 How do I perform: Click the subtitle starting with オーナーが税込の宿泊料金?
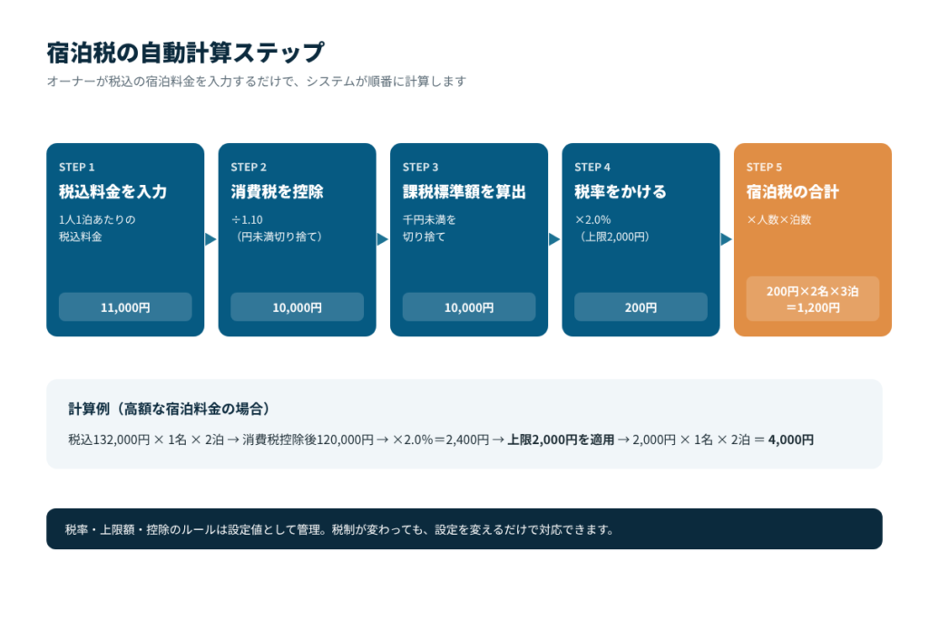pyautogui.click(x=257, y=82)
